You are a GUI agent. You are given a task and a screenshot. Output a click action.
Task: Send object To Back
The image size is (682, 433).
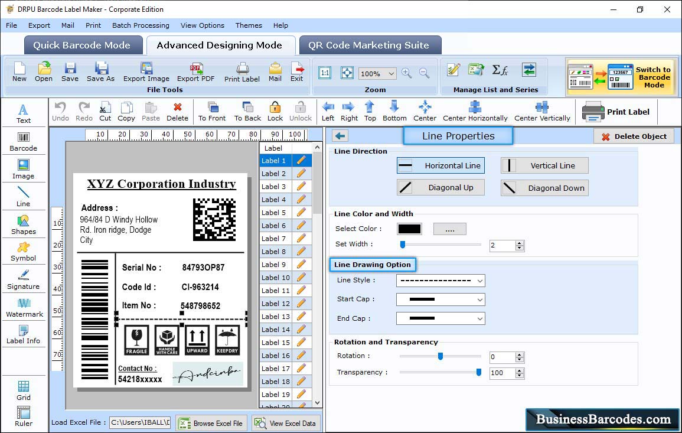click(247, 112)
